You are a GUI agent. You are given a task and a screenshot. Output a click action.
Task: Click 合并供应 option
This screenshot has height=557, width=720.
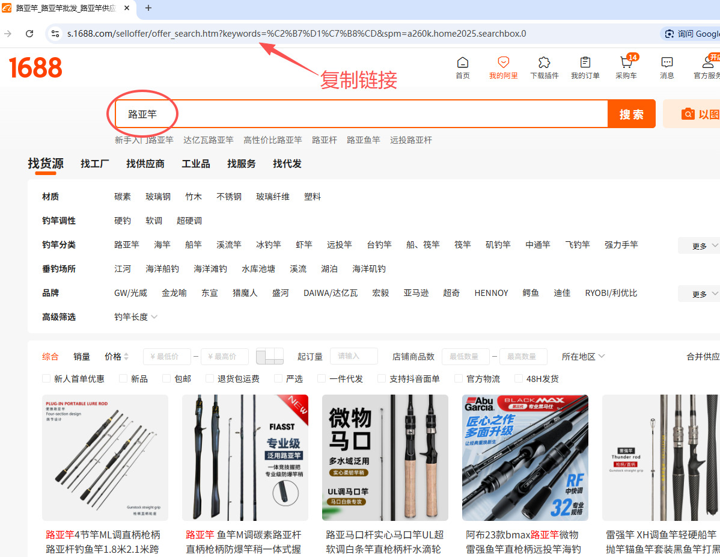703,357
